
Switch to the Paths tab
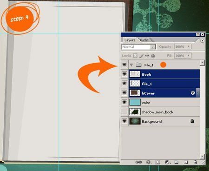[x=144, y=40]
